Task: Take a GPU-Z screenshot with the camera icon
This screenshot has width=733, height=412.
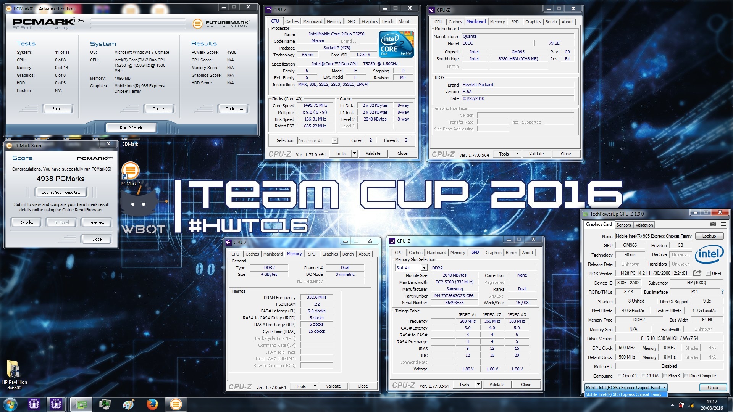Action: pyautogui.click(x=713, y=224)
